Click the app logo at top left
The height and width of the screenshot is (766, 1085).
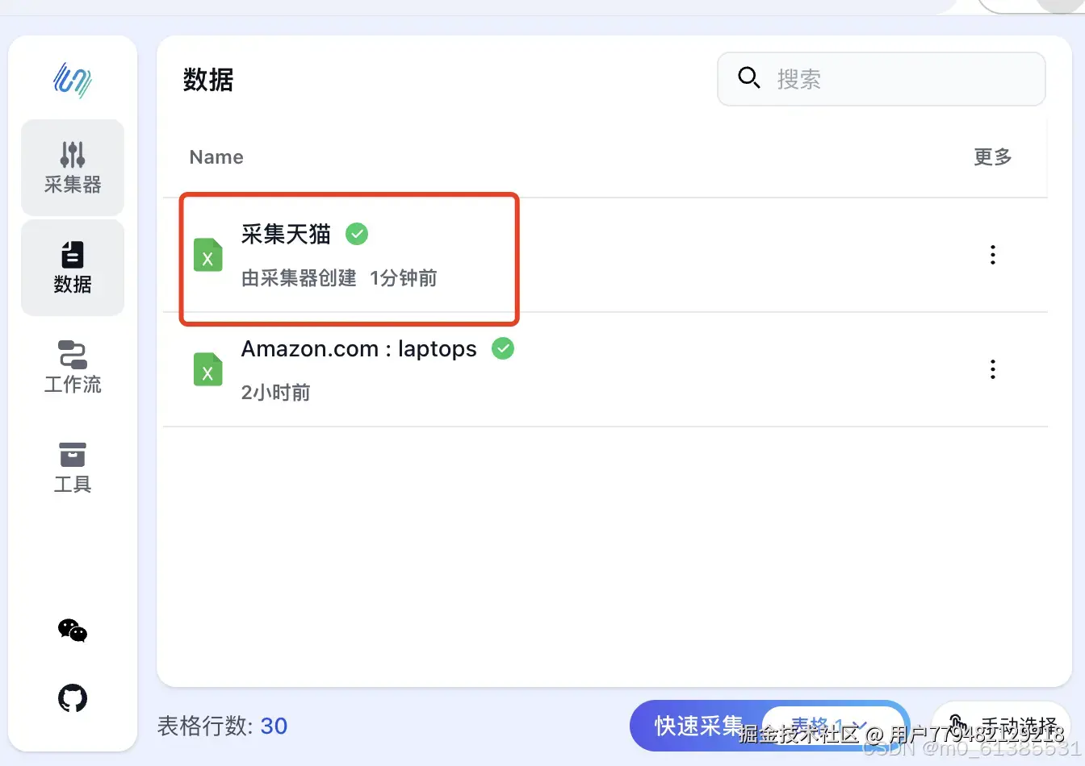click(x=73, y=81)
